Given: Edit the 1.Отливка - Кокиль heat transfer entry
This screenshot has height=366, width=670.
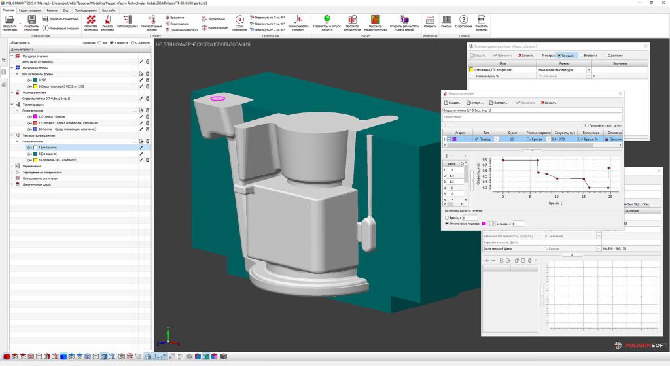Looking at the screenshot, I should pyautogui.click(x=141, y=117).
